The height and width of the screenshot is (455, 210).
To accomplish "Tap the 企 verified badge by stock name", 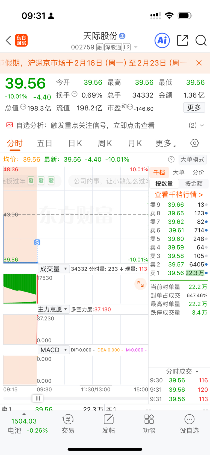I will [122, 36].
